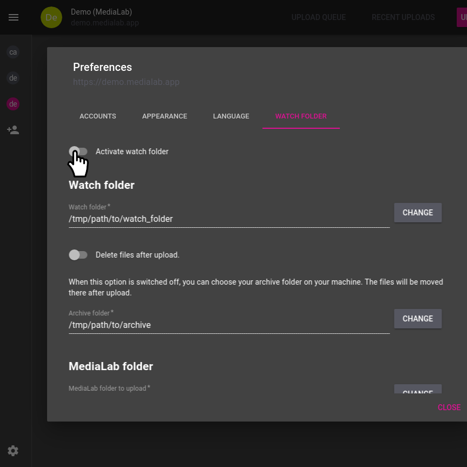This screenshot has height=467, width=467.
Task: Click Change button for archive folder
Action: click(418, 319)
